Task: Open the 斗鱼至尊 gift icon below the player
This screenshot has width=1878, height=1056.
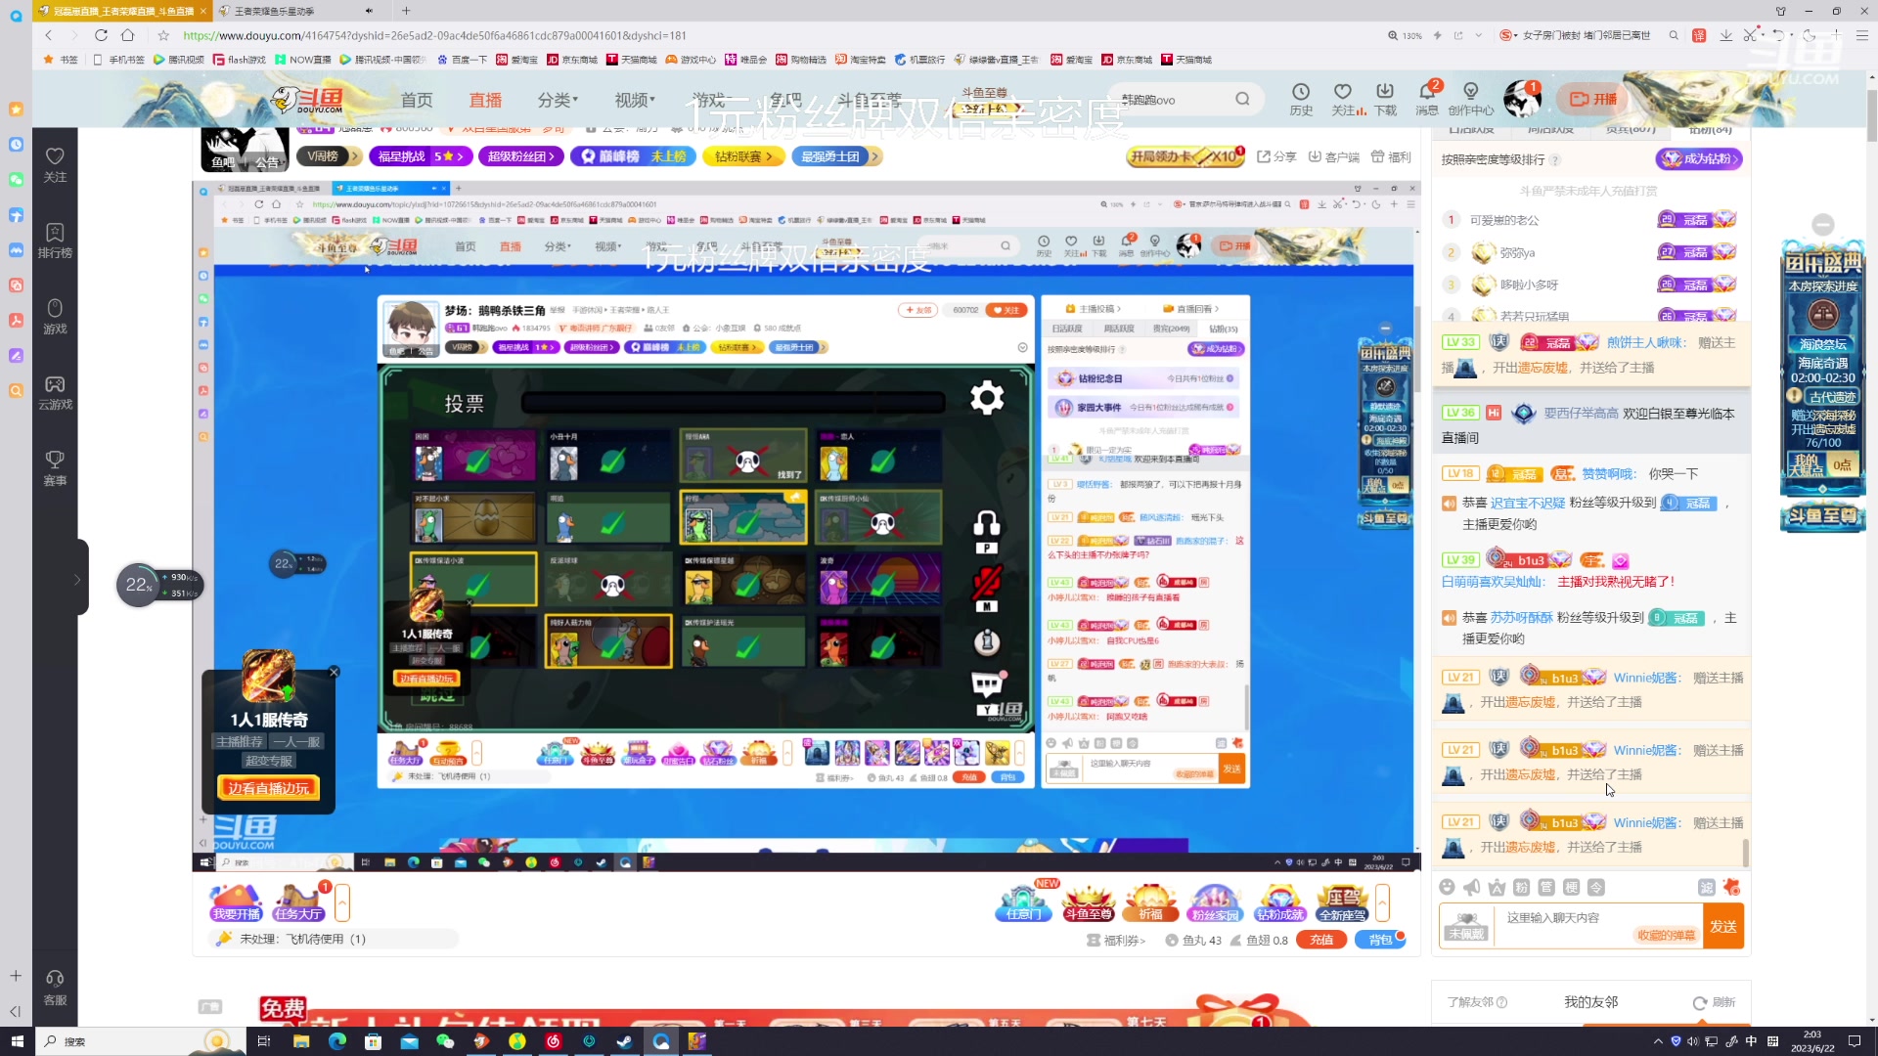Action: tap(1089, 902)
